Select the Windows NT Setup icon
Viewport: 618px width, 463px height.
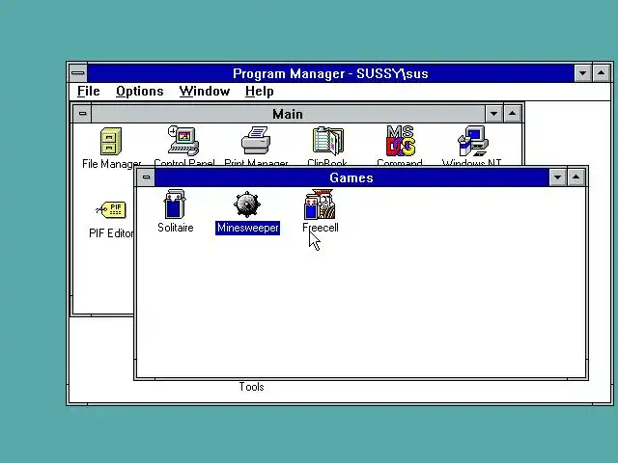[x=473, y=141]
